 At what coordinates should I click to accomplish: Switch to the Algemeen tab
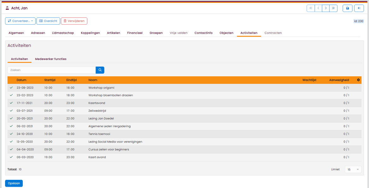click(16, 33)
